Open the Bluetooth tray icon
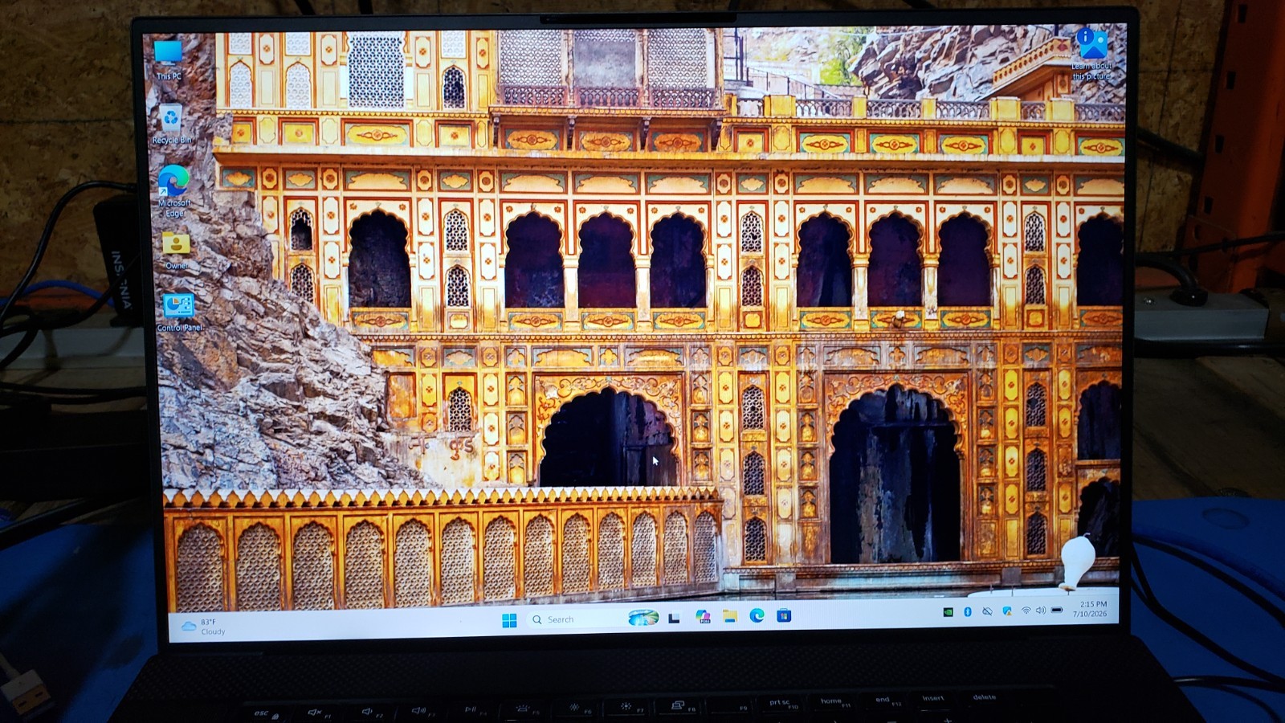1285x723 pixels. click(968, 612)
